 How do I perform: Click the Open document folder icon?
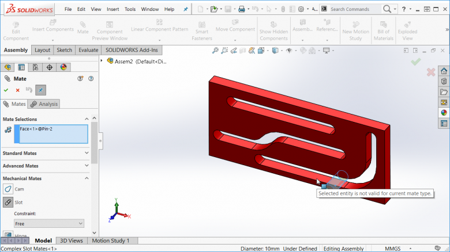(214, 9)
